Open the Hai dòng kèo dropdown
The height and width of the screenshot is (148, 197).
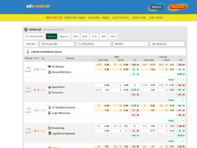pos(167,44)
